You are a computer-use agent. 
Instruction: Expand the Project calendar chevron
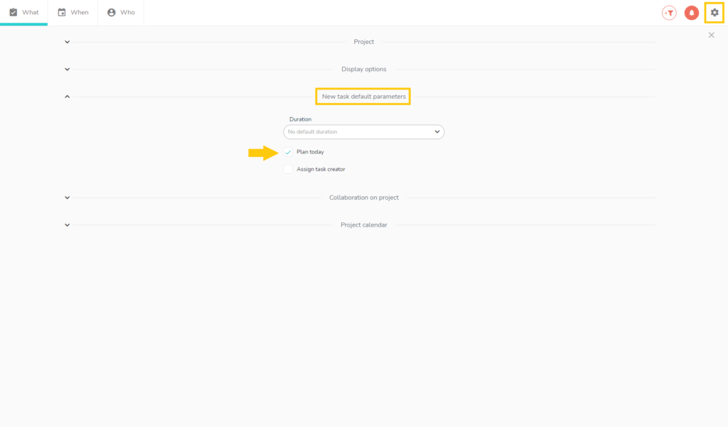[67, 225]
